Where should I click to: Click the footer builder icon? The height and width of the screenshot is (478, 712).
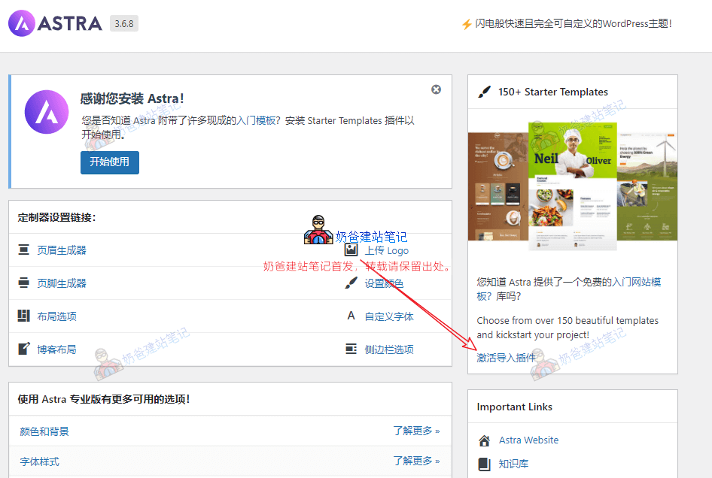coord(24,283)
